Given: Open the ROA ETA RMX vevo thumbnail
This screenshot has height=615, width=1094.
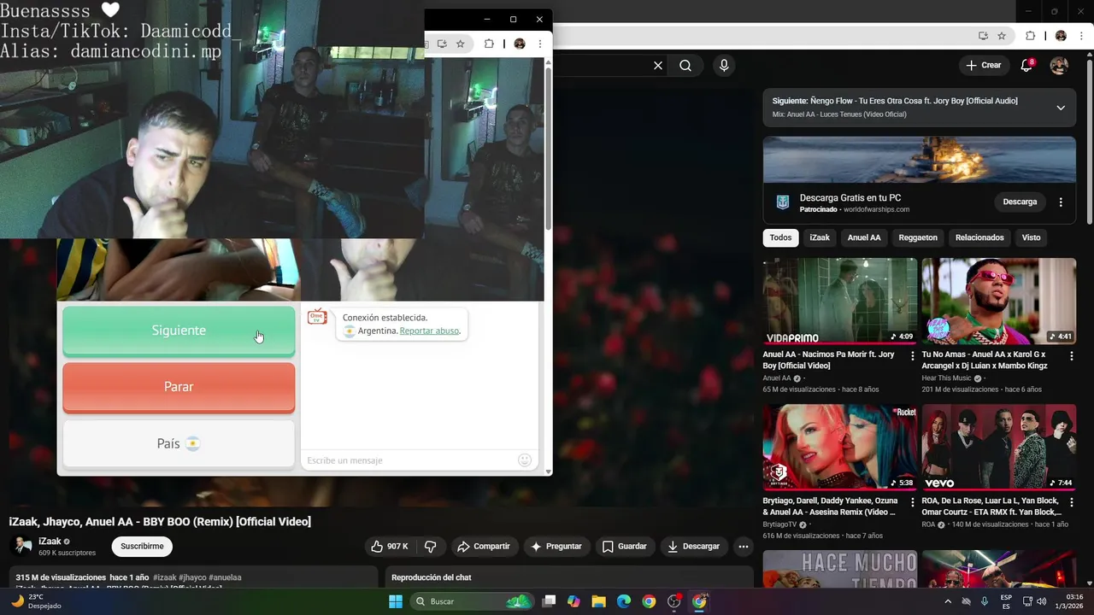Looking at the screenshot, I should 998,447.
